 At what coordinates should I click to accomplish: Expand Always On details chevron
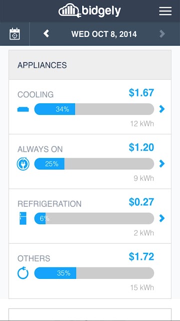click(162, 164)
